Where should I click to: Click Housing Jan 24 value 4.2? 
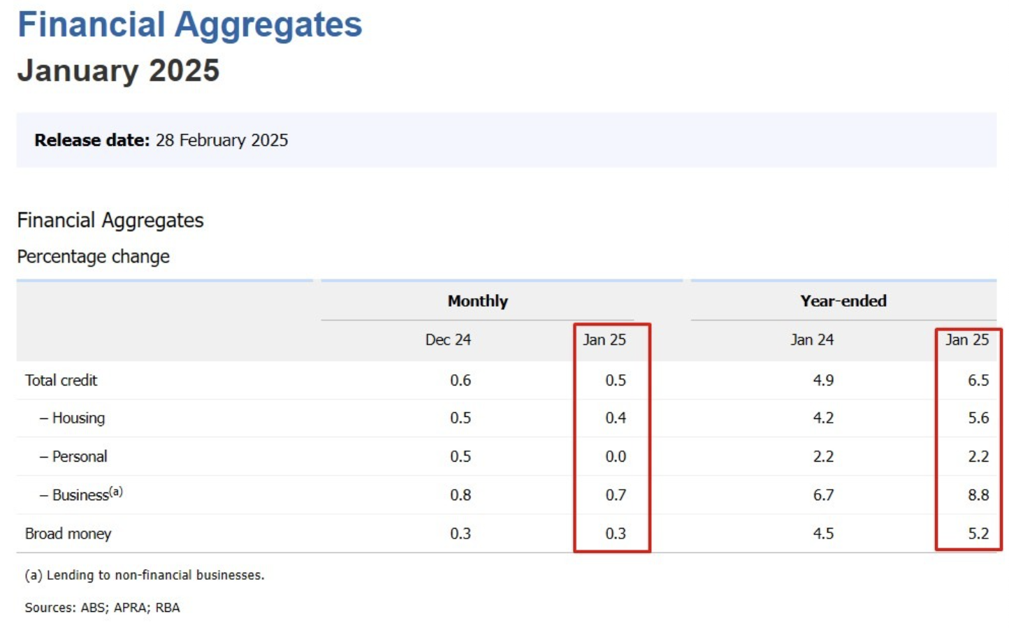[823, 418]
